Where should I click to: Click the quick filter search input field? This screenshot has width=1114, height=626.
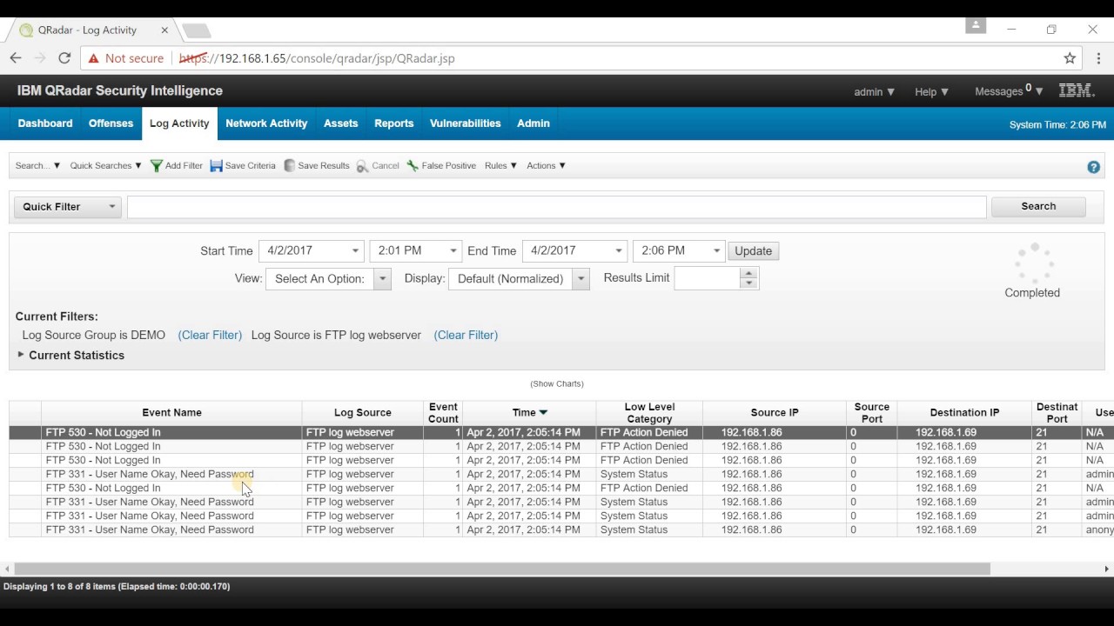pos(557,207)
